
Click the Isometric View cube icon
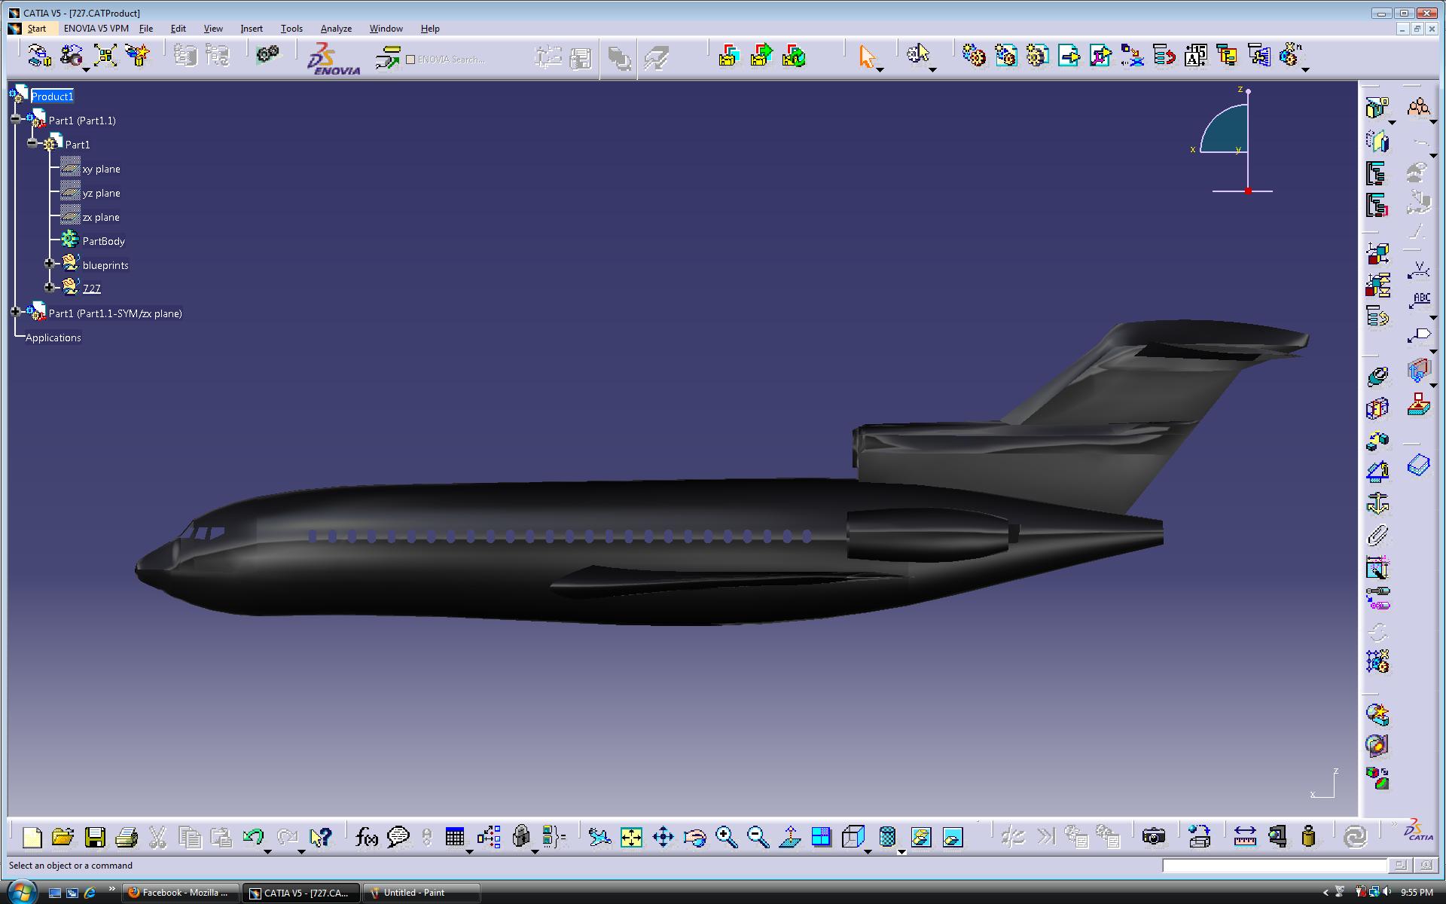(852, 836)
